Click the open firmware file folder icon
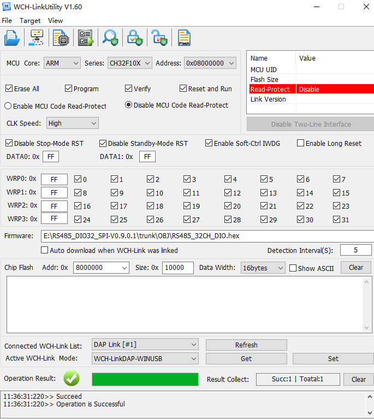Image resolution: width=374 pixels, height=419 pixels. tap(12, 38)
